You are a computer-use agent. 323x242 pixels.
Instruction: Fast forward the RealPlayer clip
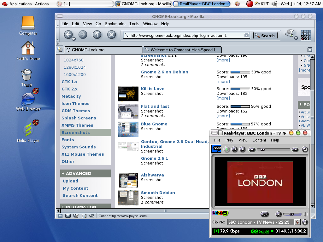pyautogui.click(x=295, y=150)
